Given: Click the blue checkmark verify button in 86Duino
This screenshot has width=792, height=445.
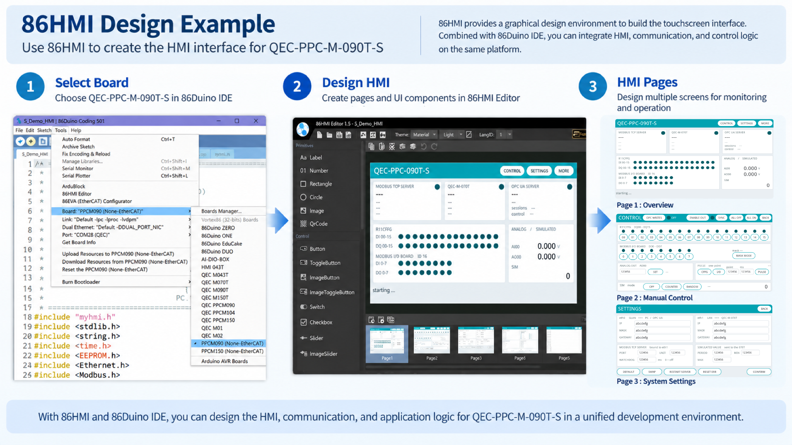Looking at the screenshot, I should [20, 142].
